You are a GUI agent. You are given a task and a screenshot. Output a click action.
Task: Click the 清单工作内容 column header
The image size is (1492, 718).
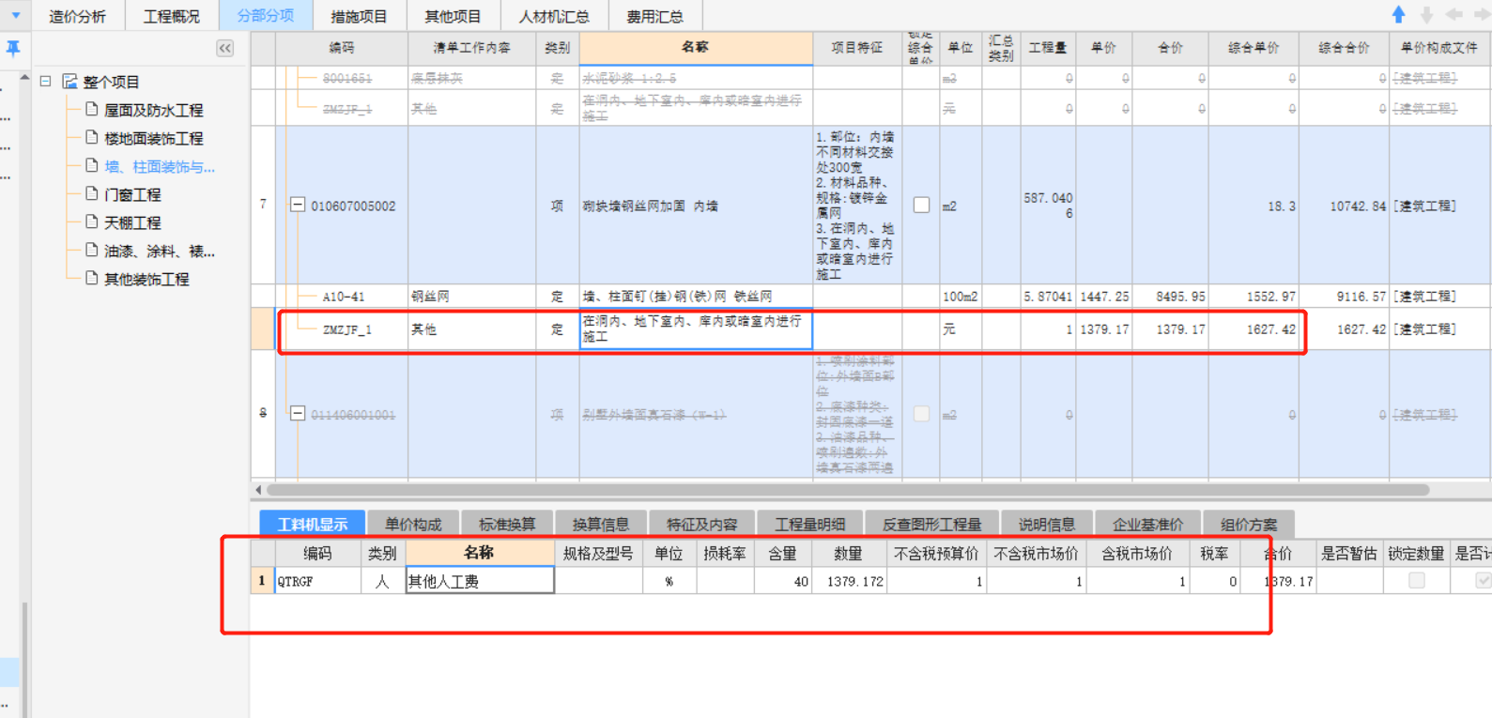coord(472,48)
